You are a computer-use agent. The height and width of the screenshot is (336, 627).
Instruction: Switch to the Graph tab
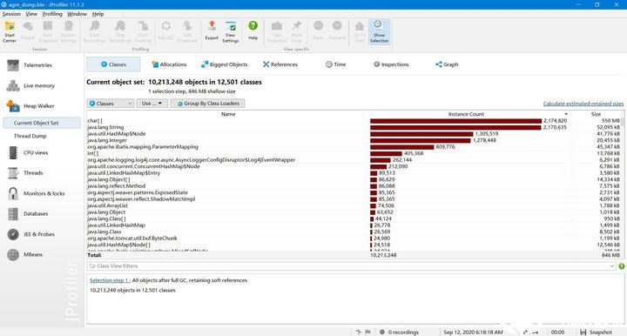(x=447, y=64)
